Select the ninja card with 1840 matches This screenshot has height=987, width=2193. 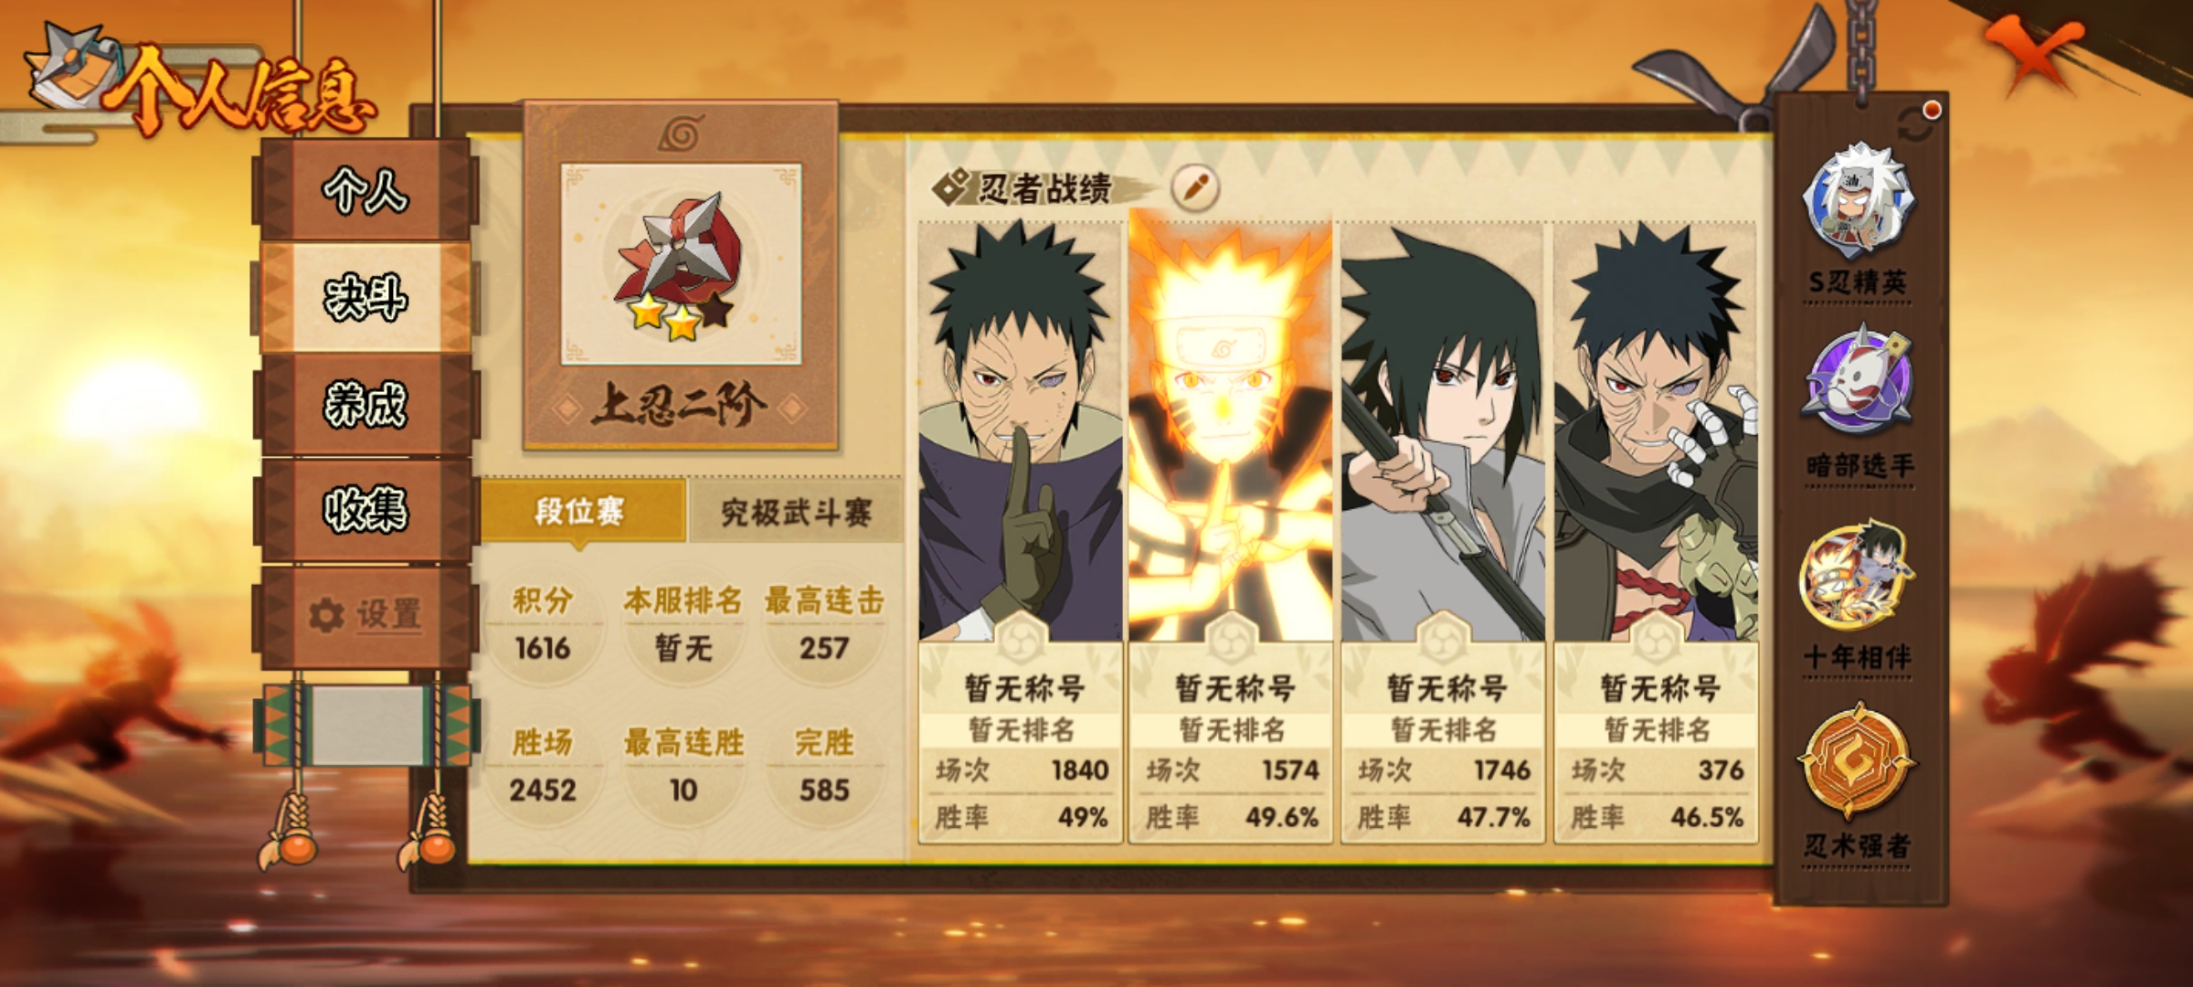pyautogui.click(x=1021, y=532)
